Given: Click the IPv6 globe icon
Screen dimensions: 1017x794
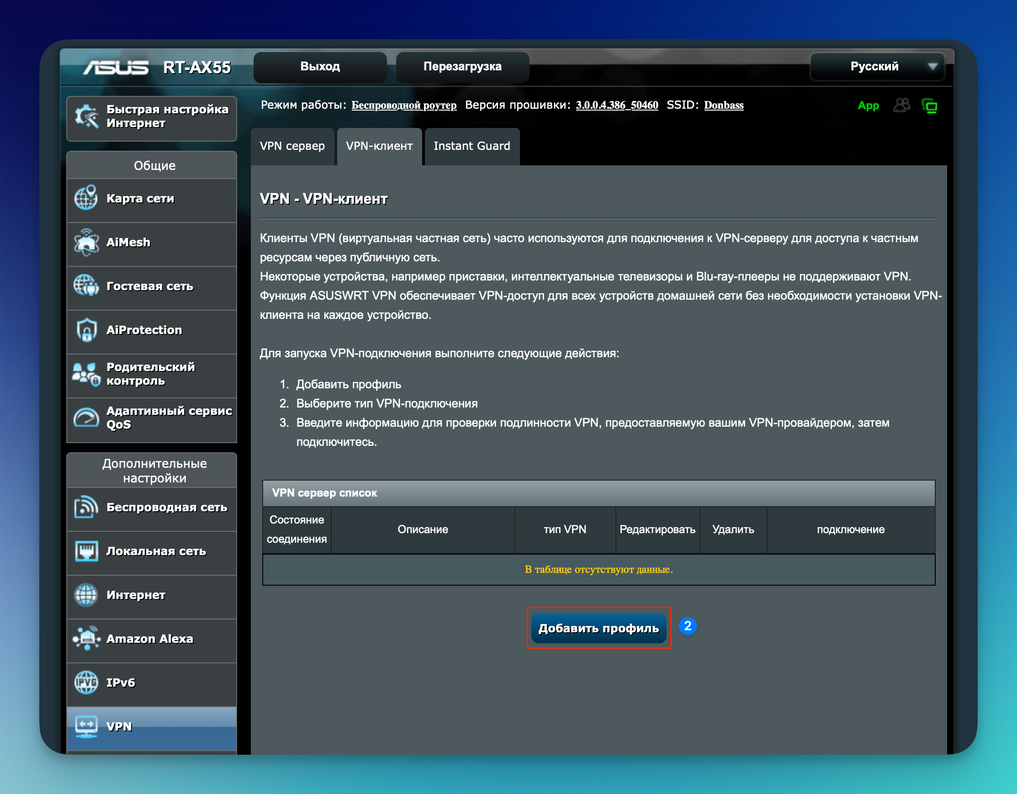Looking at the screenshot, I should click(86, 682).
